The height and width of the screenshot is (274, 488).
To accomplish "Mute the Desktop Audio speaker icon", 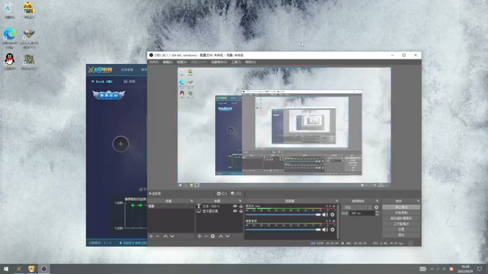I will click(x=325, y=230).
